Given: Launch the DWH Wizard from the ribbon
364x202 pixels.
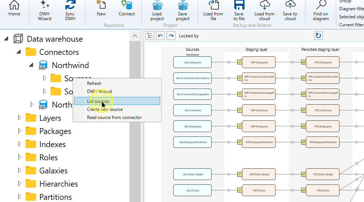Looking at the screenshot, I should (44, 11).
